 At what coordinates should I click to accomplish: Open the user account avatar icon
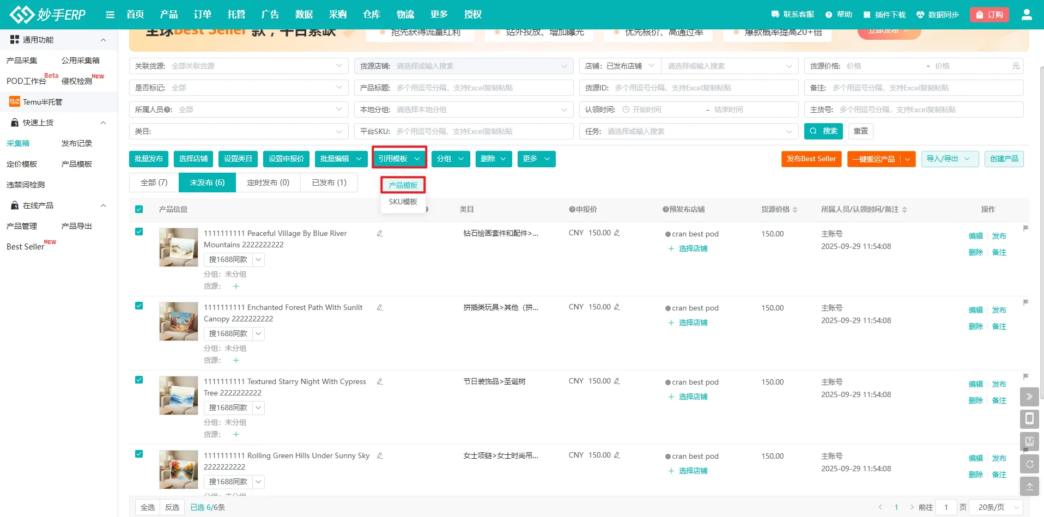click(1027, 15)
